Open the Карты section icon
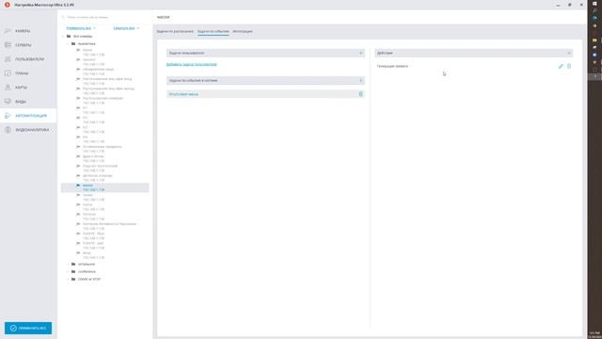The image size is (602, 339). click(x=8, y=88)
